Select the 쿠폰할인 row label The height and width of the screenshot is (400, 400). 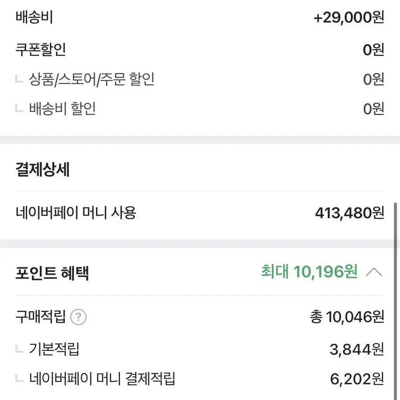41,50
